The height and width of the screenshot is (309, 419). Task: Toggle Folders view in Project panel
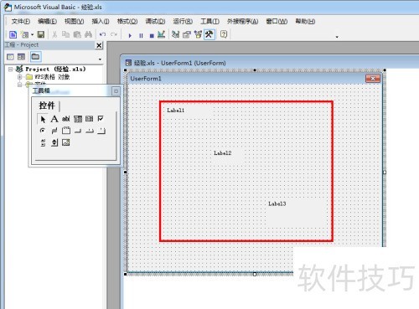35,57
